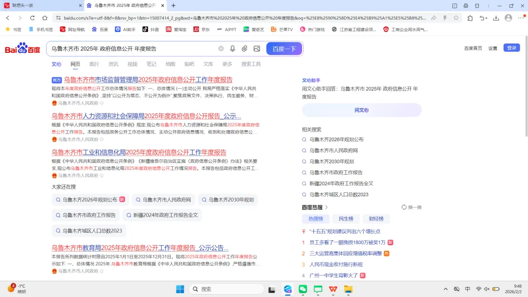Open 百度首页 link
Image resolution: width=528 pixels, height=297 pixels.
(x=473, y=48)
